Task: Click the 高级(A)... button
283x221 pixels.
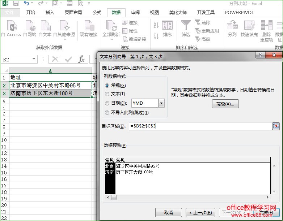Action: coord(225,104)
